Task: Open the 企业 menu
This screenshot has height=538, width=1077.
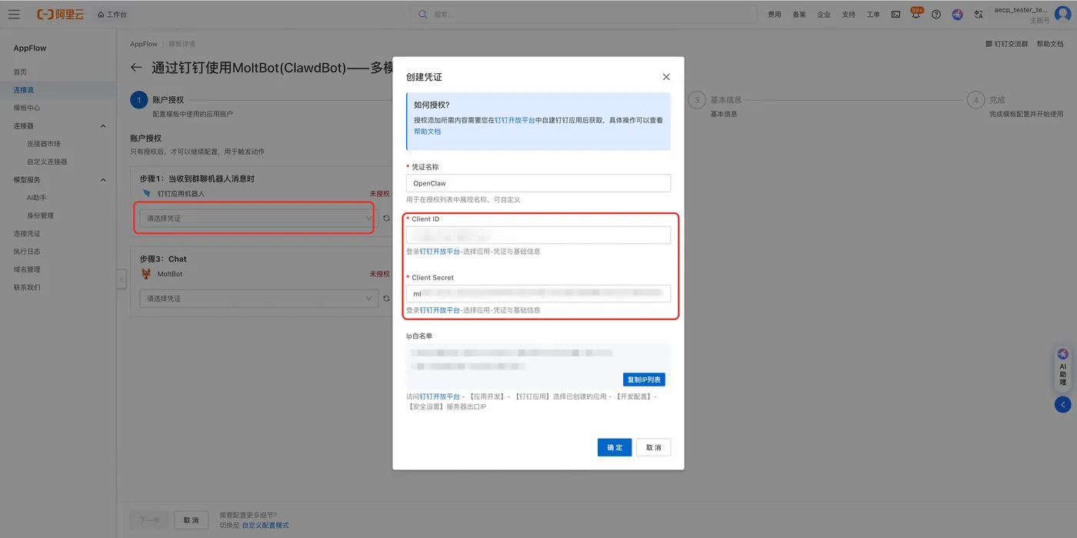Action: tap(824, 15)
